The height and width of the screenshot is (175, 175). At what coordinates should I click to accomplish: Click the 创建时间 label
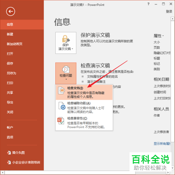pos(160,92)
